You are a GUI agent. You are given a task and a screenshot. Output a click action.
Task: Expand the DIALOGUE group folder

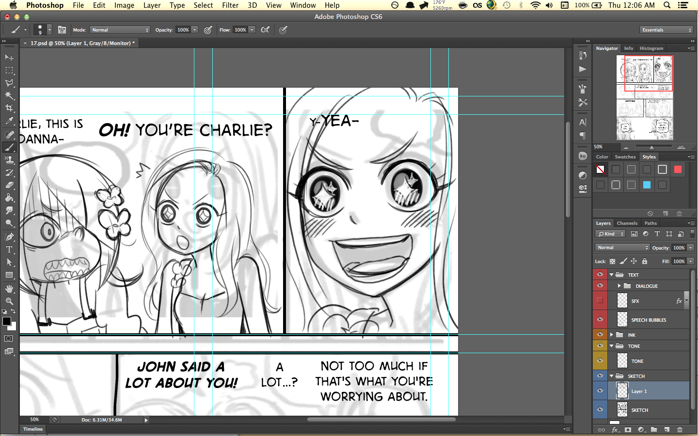tap(619, 286)
